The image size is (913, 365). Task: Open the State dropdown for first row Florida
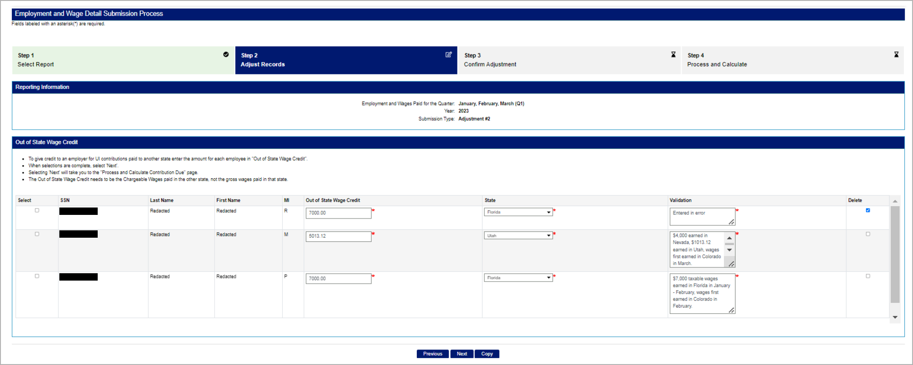[518, 212]
